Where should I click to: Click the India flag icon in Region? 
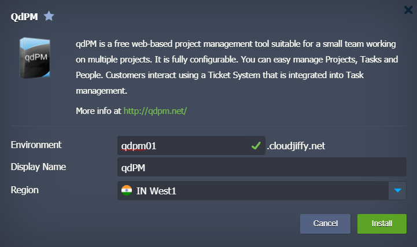pos(127,190)
